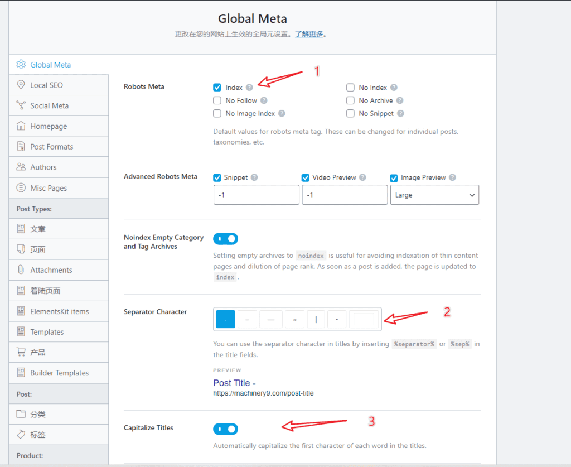Click the Attachments paperclip icon

21,270
